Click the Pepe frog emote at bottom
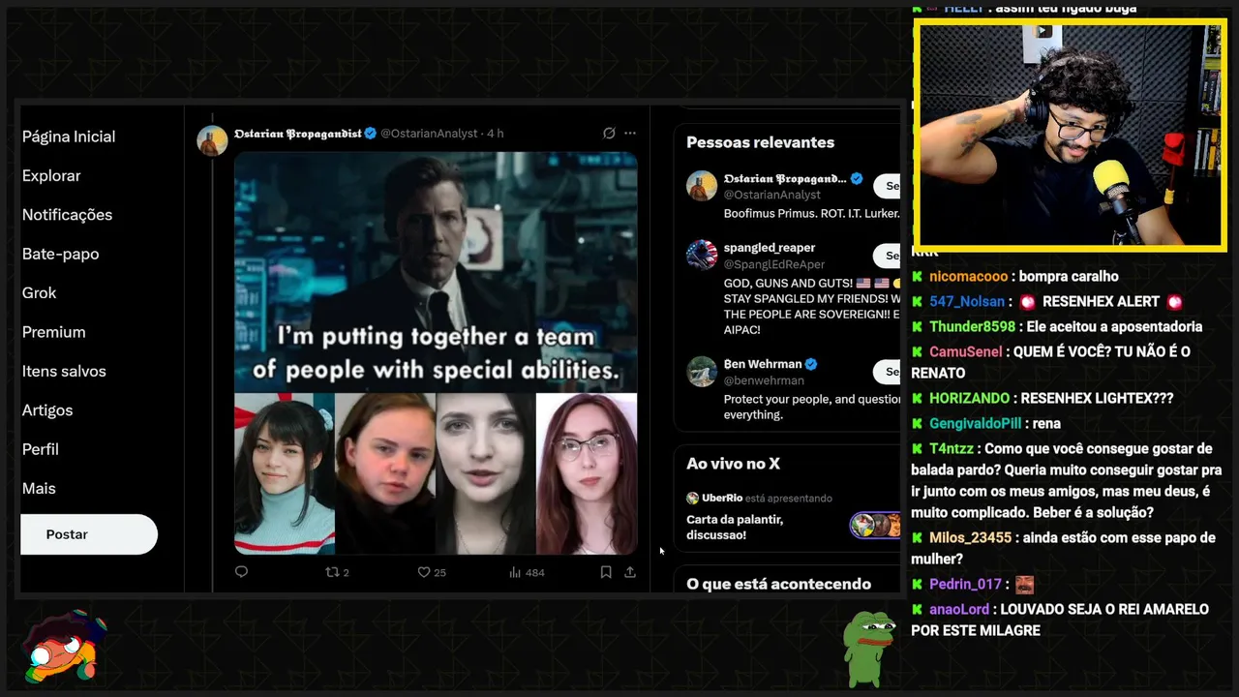 (x=867, y=649)
